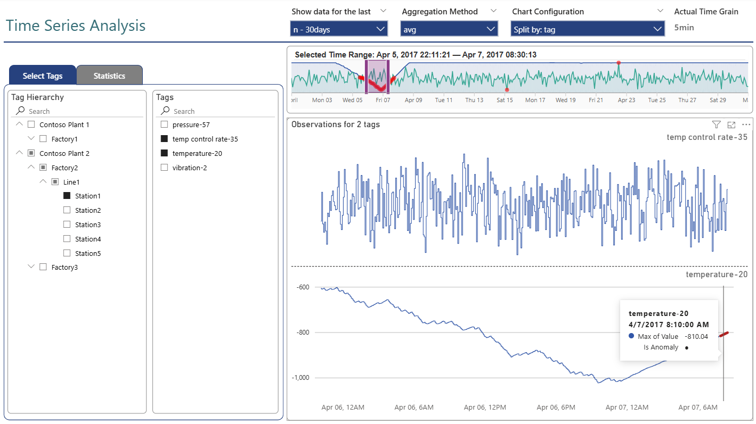756x424 pixels.
Task: Switch to the Statistics tab
Action: 109,75
